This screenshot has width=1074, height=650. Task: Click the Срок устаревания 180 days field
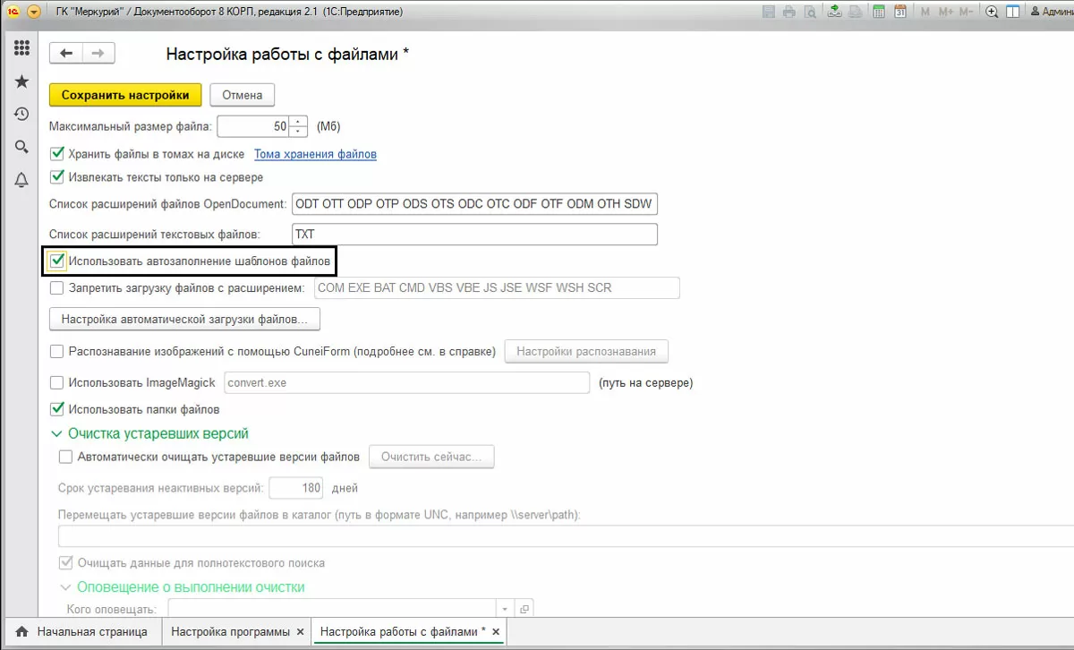click(295, 488)
